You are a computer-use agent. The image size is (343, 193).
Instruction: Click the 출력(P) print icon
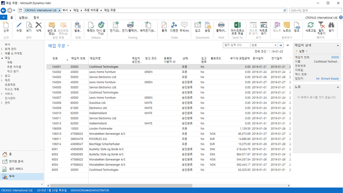(221, 27)
